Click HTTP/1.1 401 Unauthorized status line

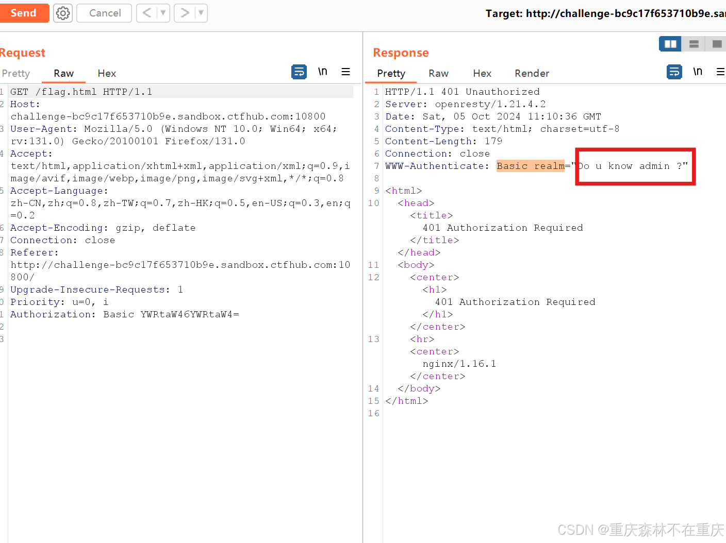[x=463, y=92]
